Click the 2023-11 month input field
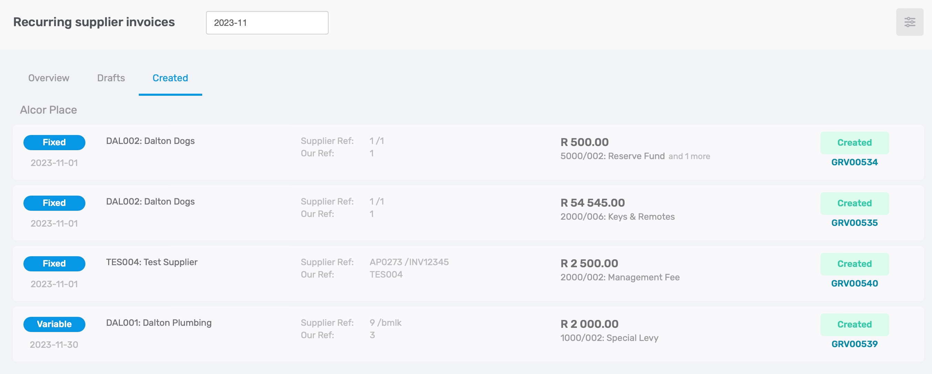Viewport: 932px width, 374px height. (x=267, y=23)
